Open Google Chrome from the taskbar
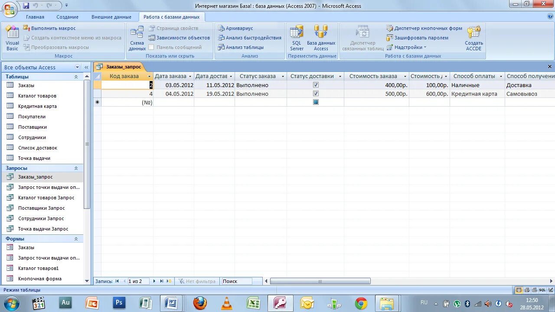This screenshot has height=312, width=555. (x=361, y=303)
